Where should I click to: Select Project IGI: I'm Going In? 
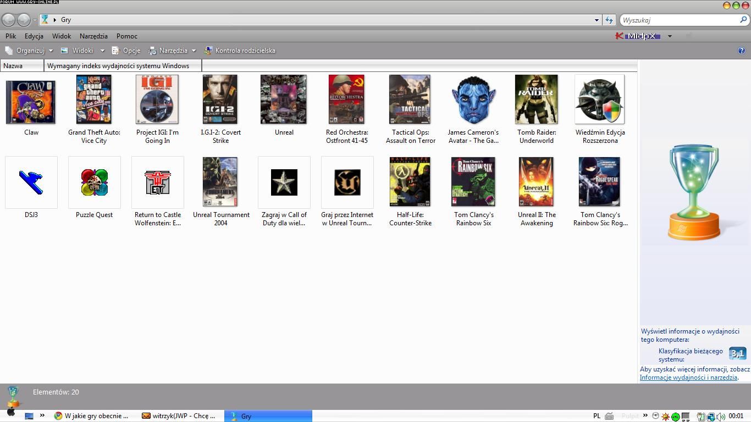click(157, 99)
